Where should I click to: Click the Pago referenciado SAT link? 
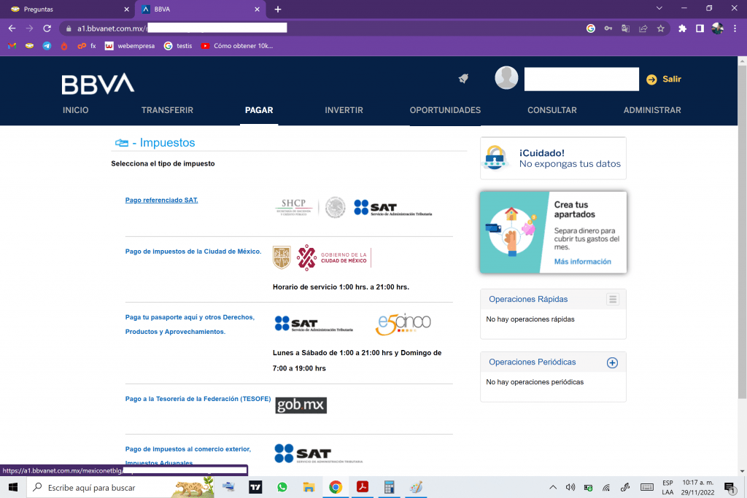tap(161, 200)
